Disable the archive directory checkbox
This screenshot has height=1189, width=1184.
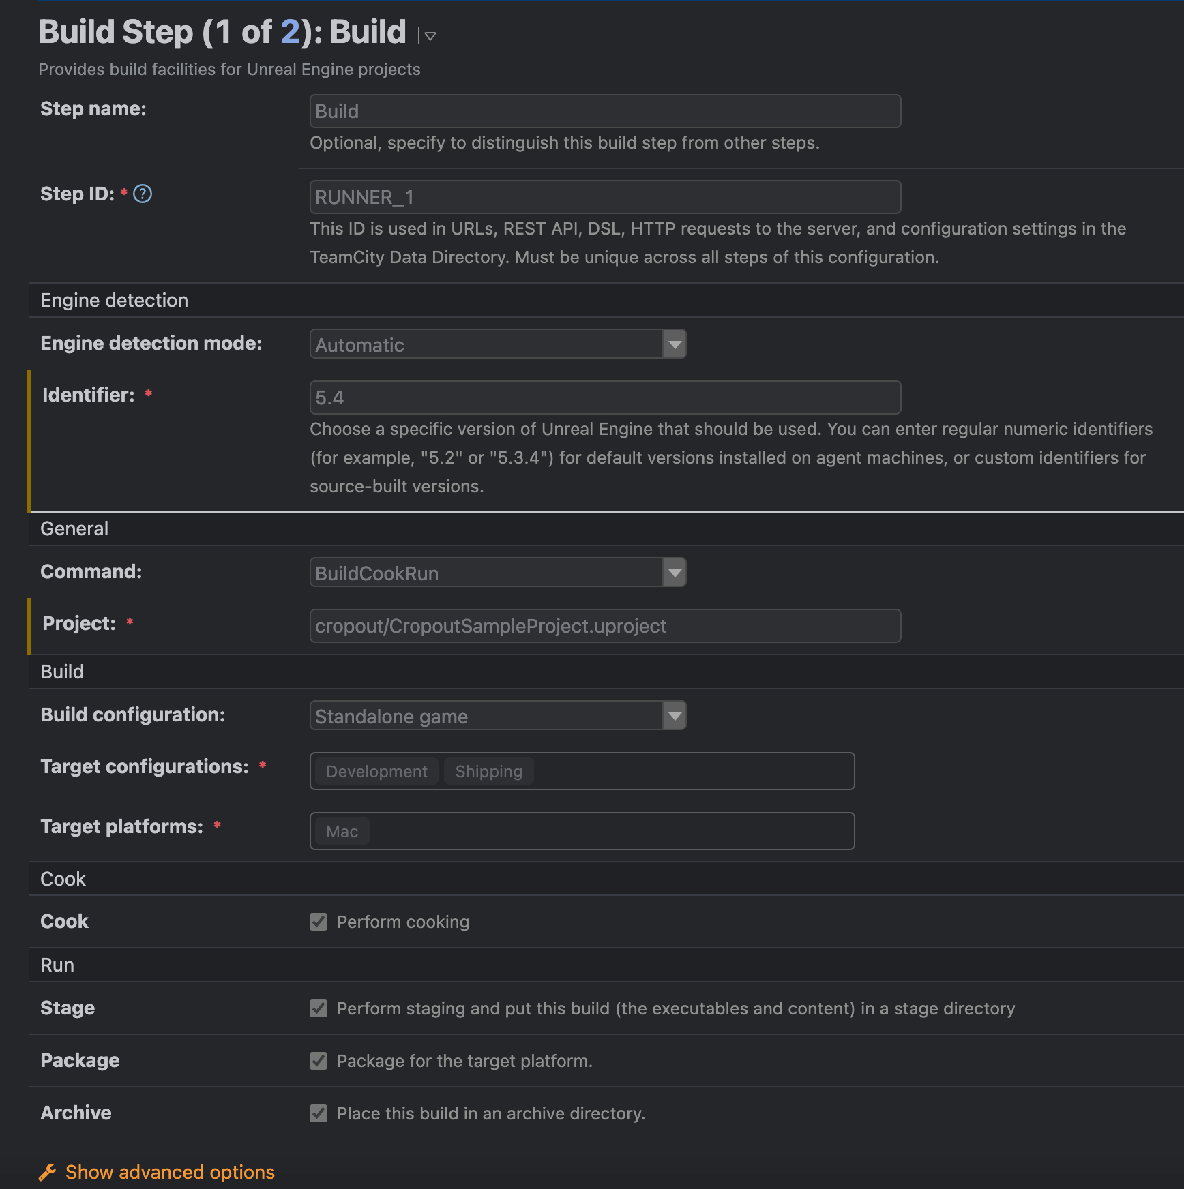pos(319,1113)
